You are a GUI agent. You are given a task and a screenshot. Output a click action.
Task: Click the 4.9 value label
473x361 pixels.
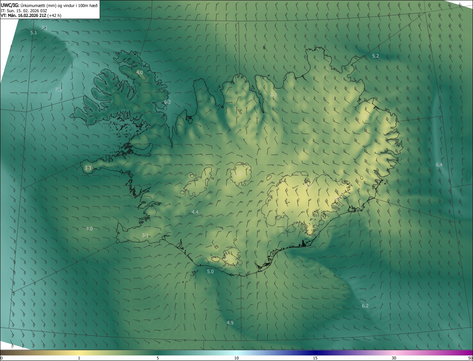[x=230, y=323]
